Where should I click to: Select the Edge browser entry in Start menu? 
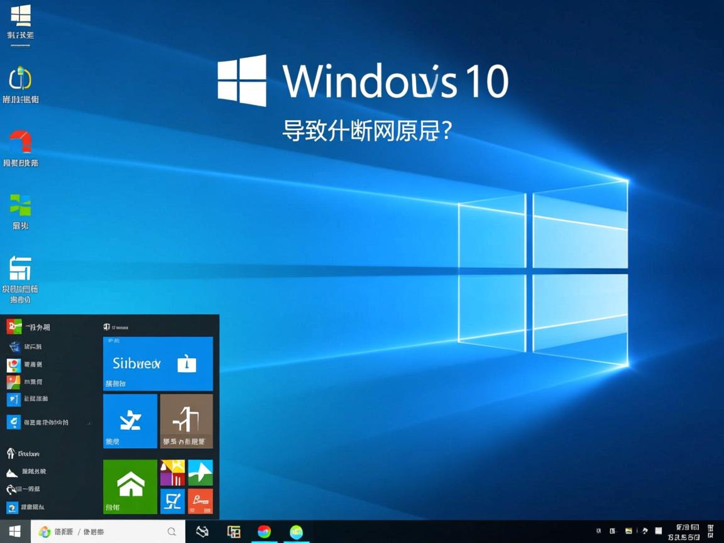[38, 422]
